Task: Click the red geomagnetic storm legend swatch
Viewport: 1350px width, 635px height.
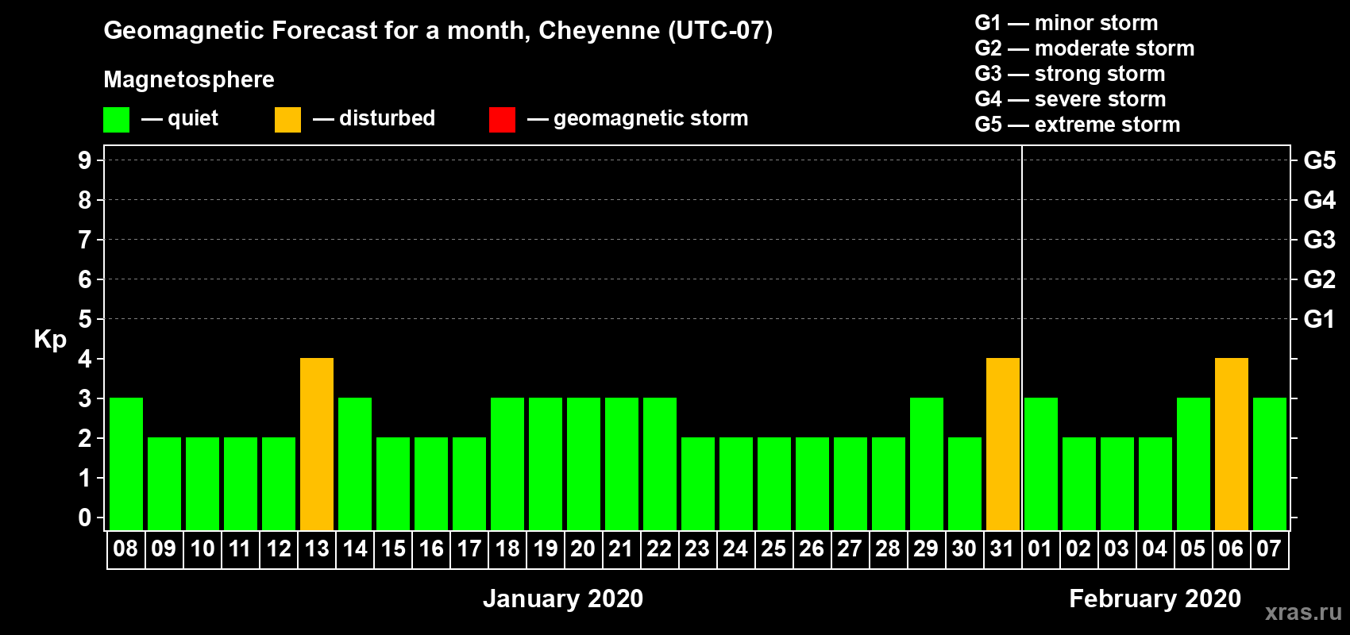Action: tap(502, 120)
